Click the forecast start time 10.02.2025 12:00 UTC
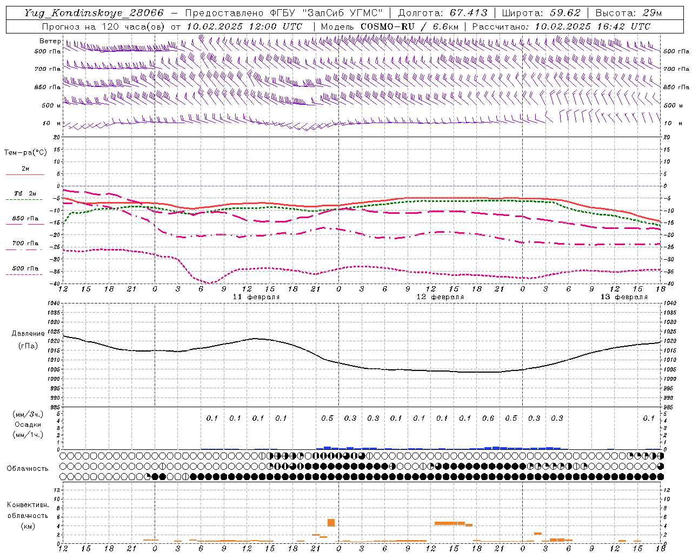This screenshot has height=553, width=692. (244, 26)
